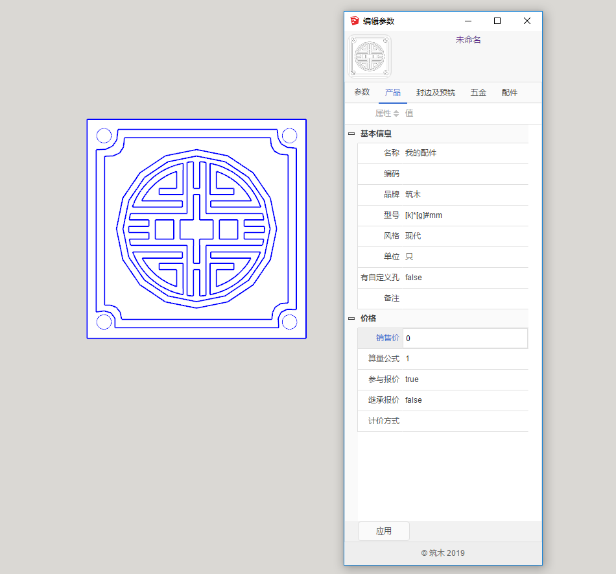The image size is (616, 574).
Task: Toggle the 有自定义孔 false value
Action: coord(413,278)
